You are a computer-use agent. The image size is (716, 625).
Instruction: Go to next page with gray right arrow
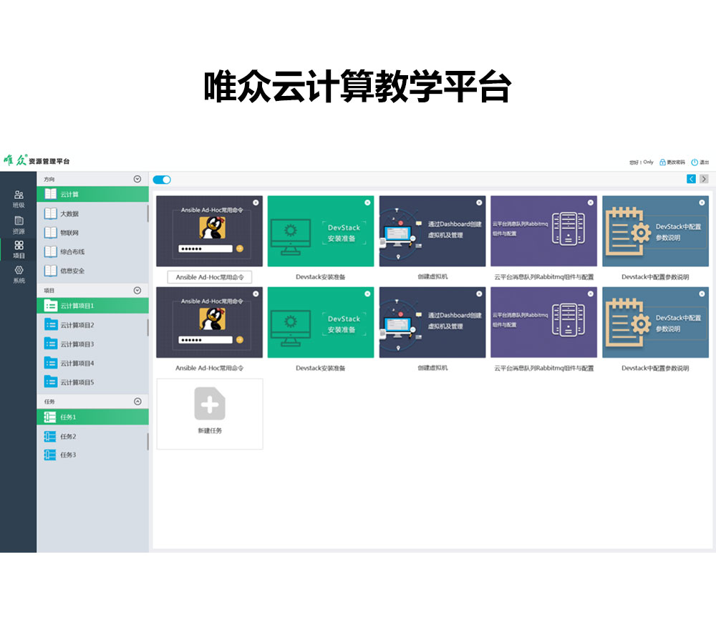coord(704,179)
